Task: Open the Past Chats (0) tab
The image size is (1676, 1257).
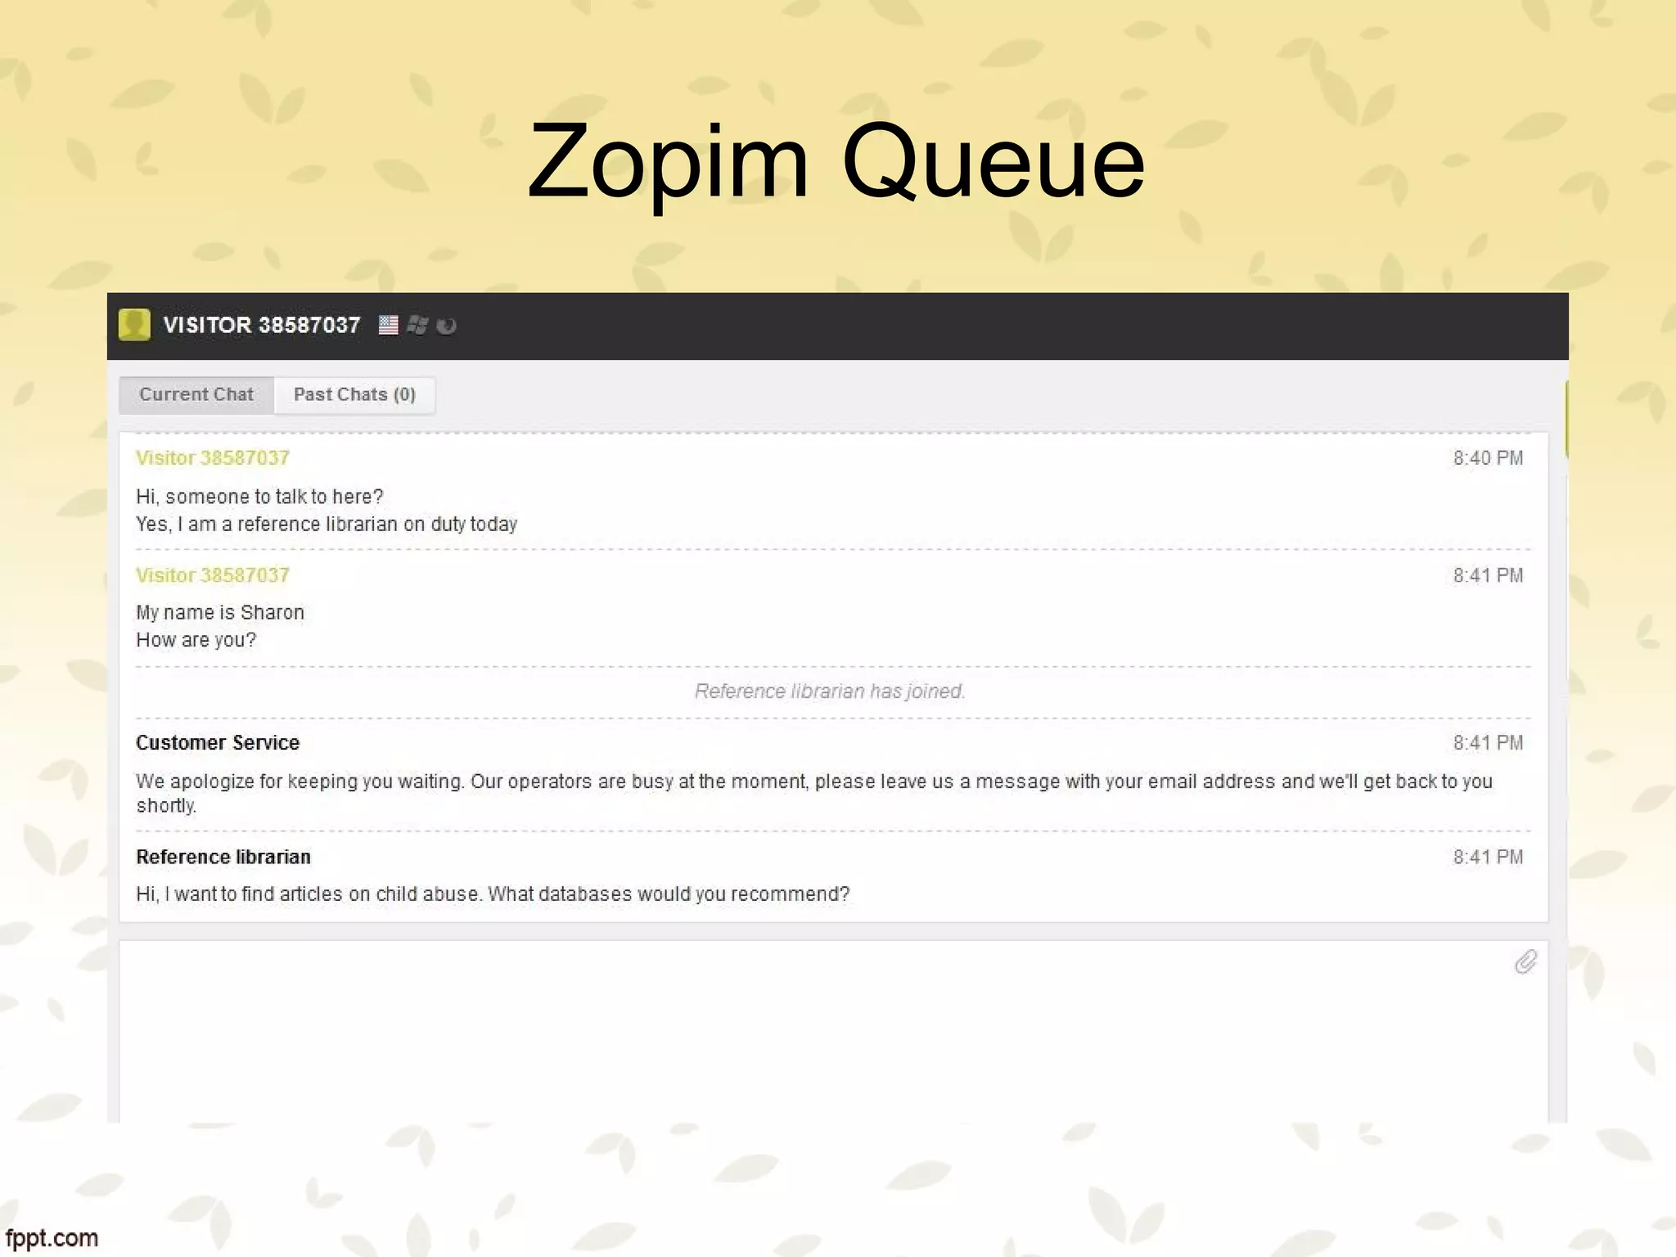Action: pyautogui.click(x=354, y=395)
